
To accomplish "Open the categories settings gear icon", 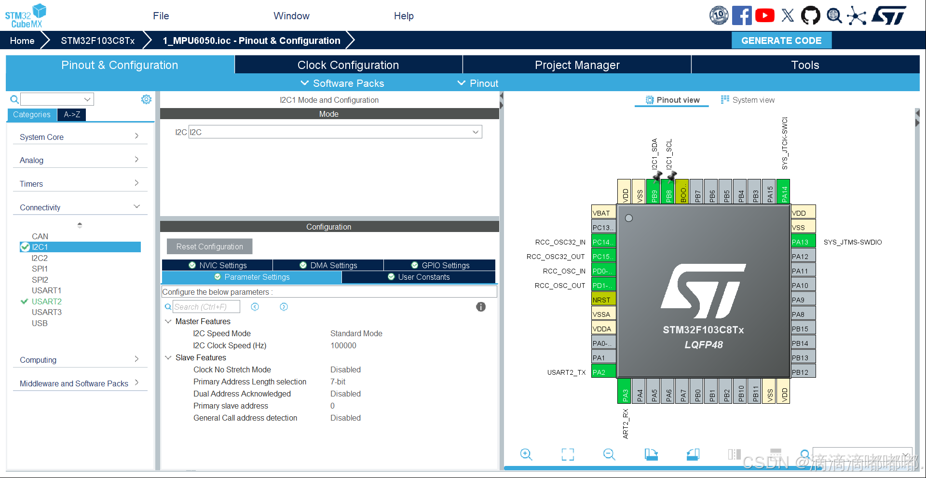I will [146, 99].
